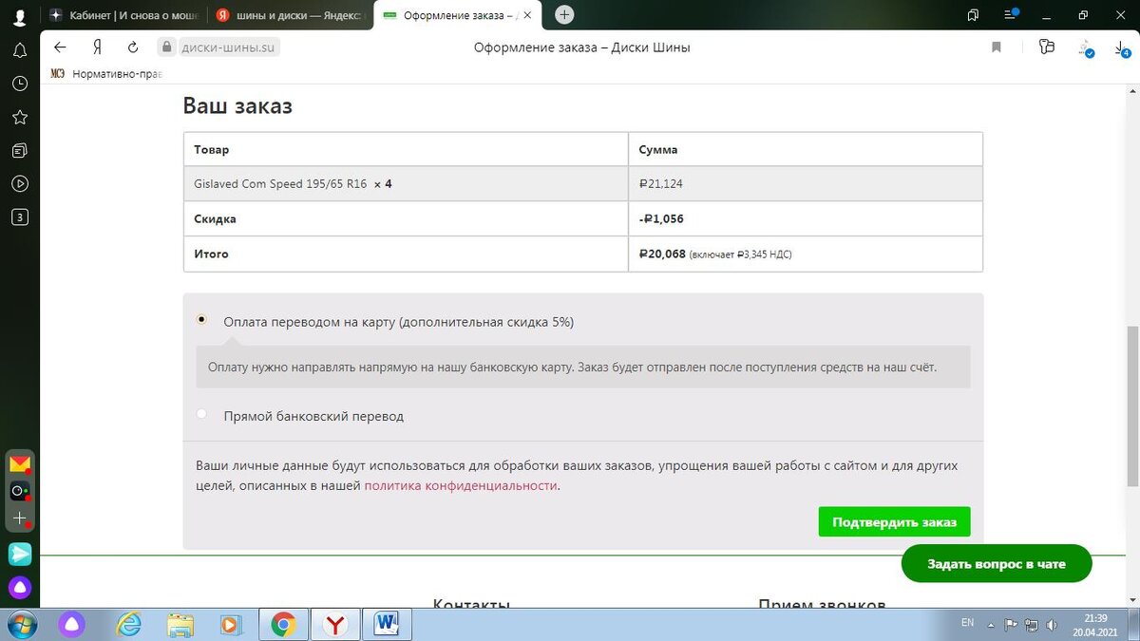Open the profile avatar in the sidebar
The image size is (1140, 641).
19,16
